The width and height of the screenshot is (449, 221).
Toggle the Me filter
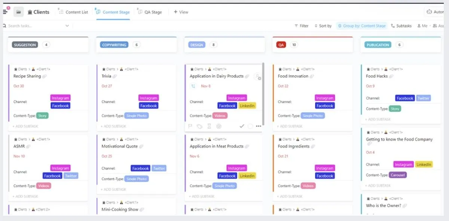422,26
